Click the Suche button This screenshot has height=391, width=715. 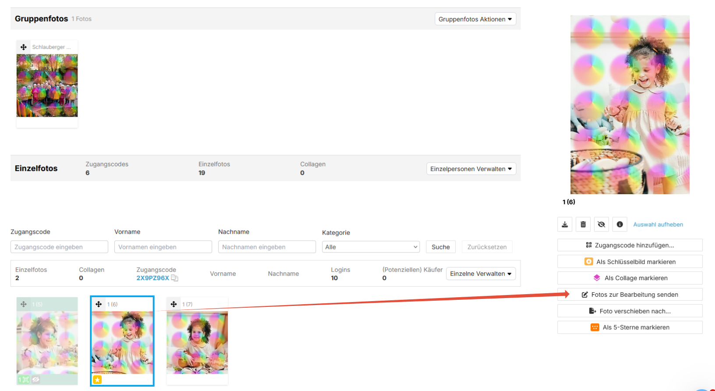pyautogui.click(x=441, y=247)
